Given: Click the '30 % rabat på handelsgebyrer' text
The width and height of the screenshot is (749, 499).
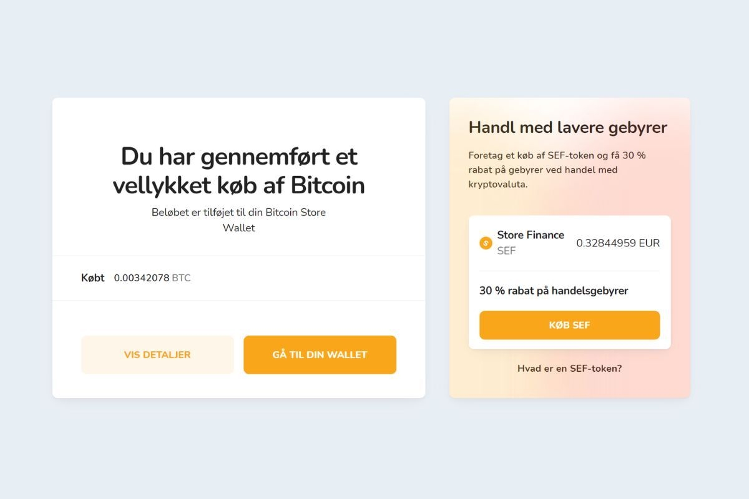Looking at the screenshot, I should pos(553,291).
